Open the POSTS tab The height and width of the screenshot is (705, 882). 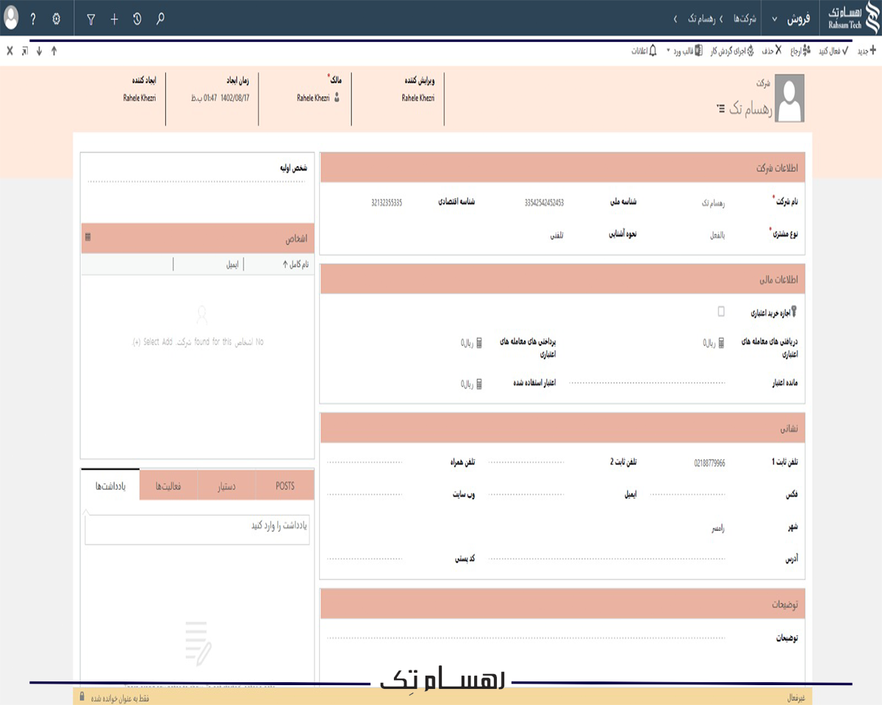tap(283, 485)
